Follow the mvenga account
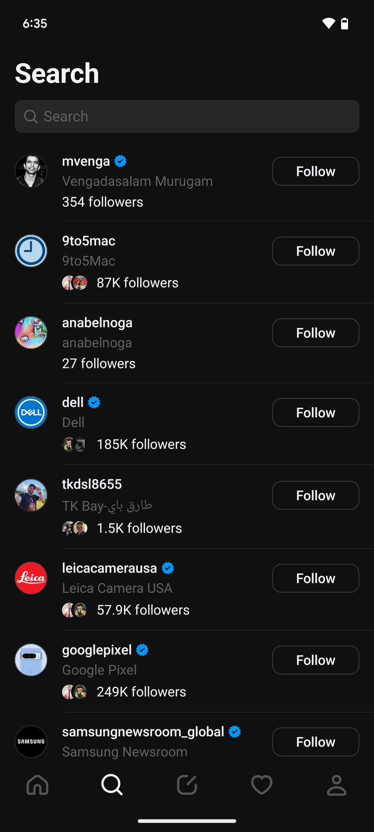Image resolution: width=374 pixels, height=832 pixels. (316, 171)
